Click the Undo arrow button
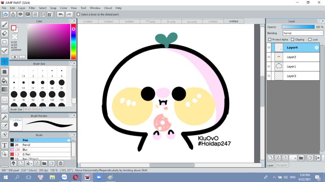Screen dimensions: 325x182 [x=61, y=15]
